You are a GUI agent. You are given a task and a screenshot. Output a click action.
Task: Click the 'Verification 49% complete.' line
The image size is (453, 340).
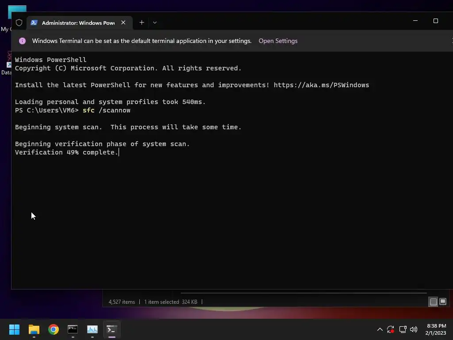pyautogui.click(x=67, y=152)
